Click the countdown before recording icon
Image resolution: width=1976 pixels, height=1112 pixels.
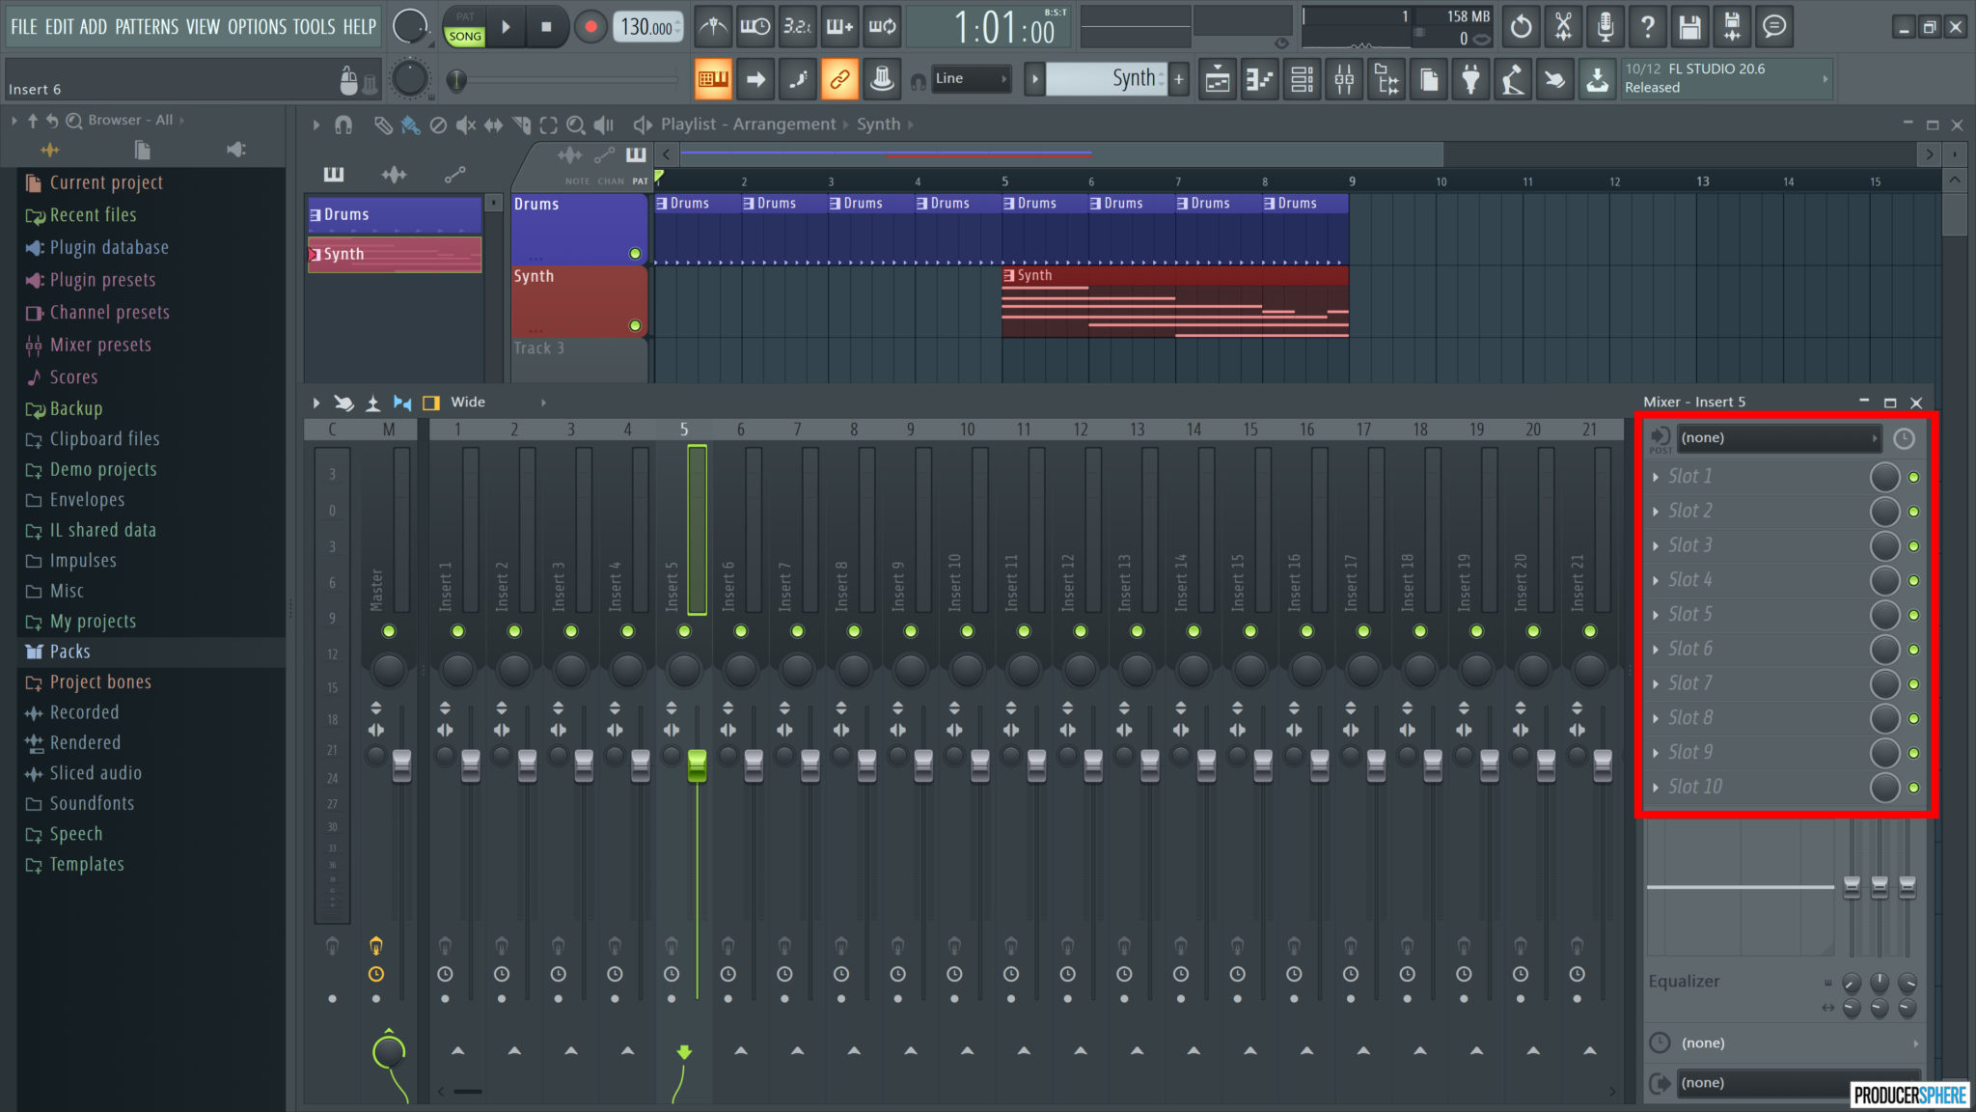coord(798,26)
